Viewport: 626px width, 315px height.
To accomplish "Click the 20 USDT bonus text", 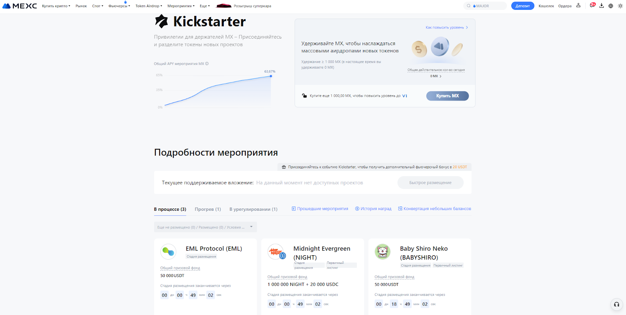I will (x=460, y=167).
